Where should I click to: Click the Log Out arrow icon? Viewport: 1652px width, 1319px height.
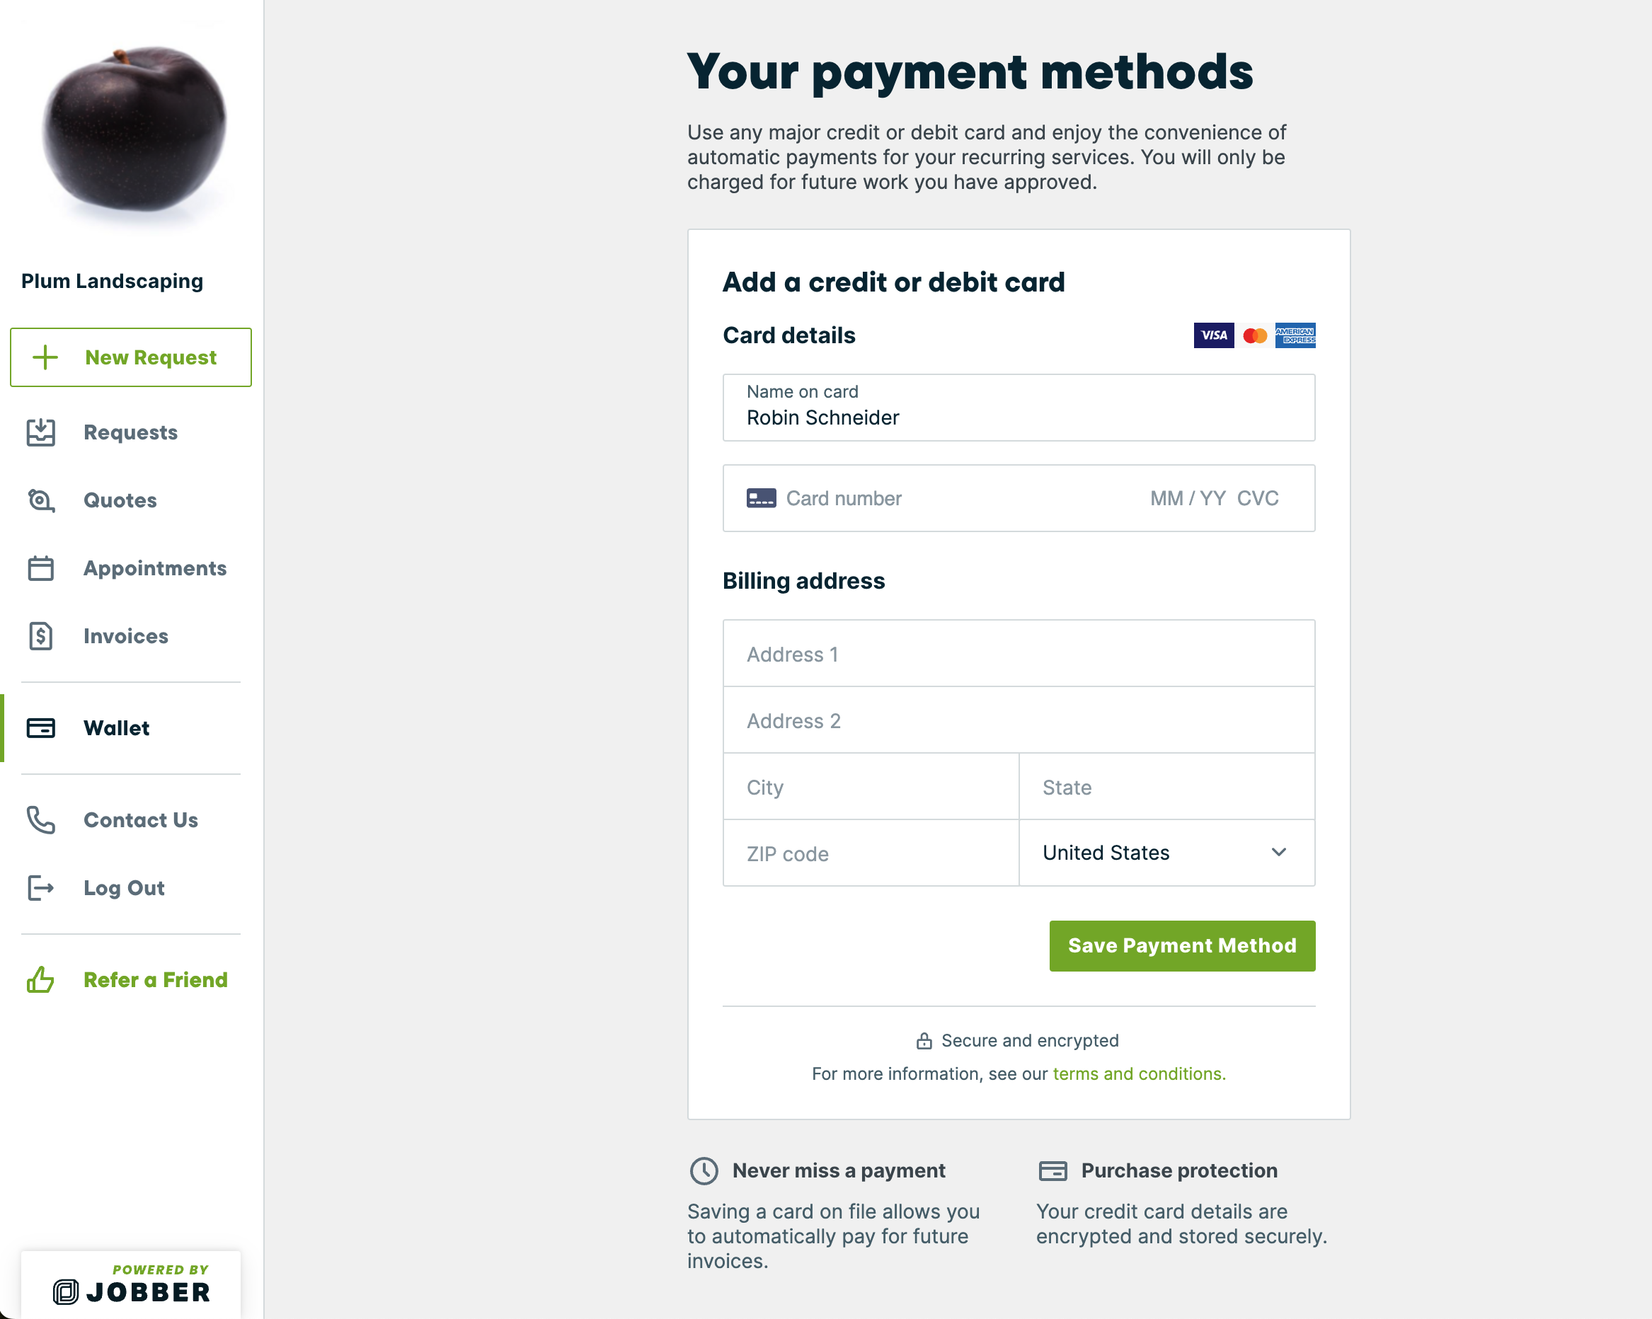(40, 888)
